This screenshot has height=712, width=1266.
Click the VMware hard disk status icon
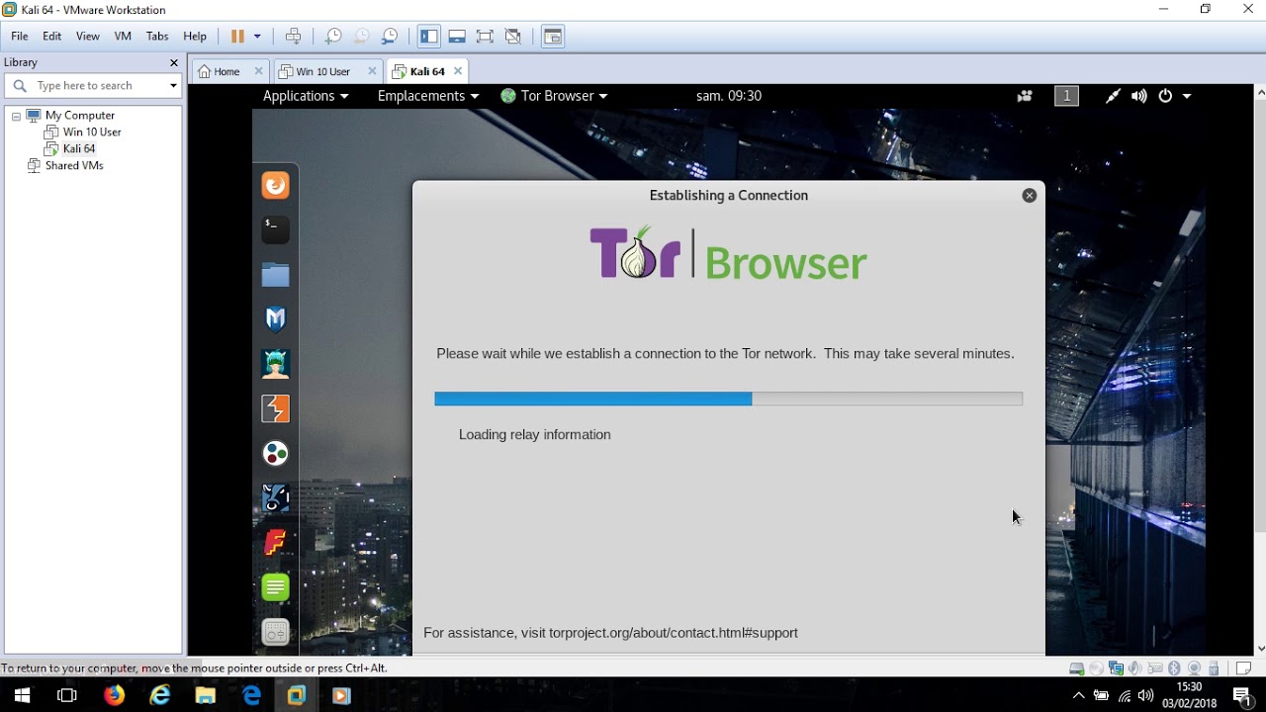tap(1077, 668)
